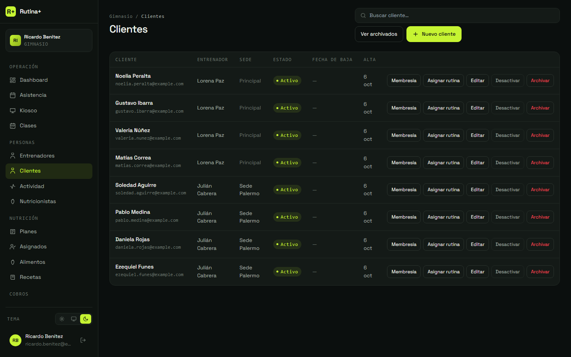Viewport: 571px width, 357px height.
Task: Click the RI gym avatar badge
Action: (15, 40)
